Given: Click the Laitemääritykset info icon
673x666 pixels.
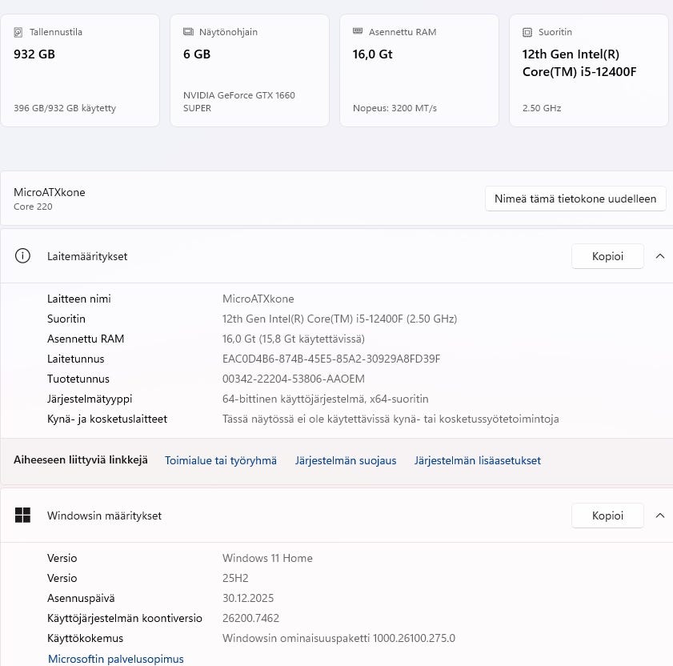Looking at the screenshot, I should click(x=22, y=256).
